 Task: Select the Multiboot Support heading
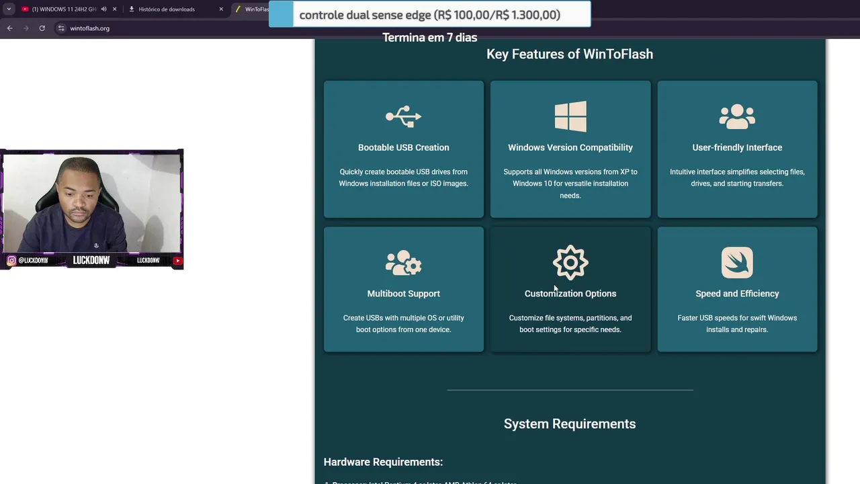[404, 294]
